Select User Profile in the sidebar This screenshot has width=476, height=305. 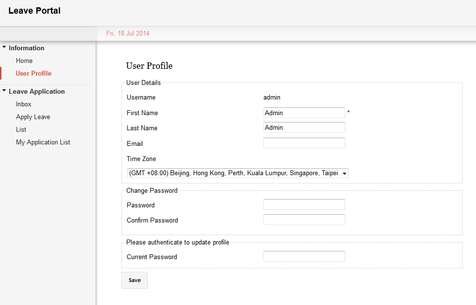coord(34,74)
